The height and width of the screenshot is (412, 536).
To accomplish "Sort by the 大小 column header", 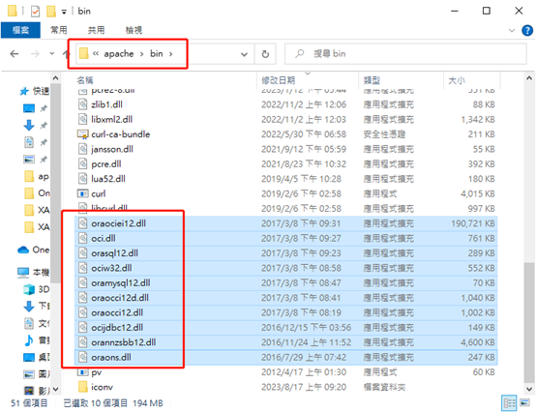I will (x=457, y=80).
